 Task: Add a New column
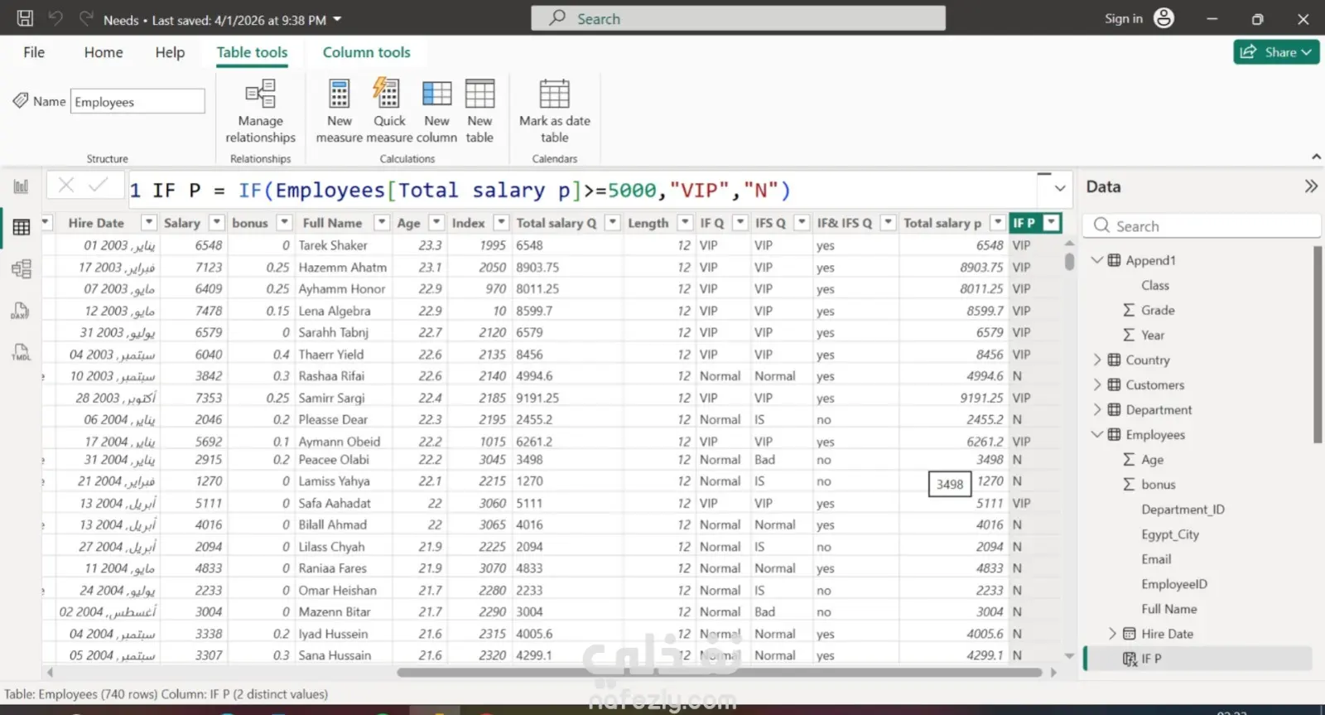click(436, 111)
